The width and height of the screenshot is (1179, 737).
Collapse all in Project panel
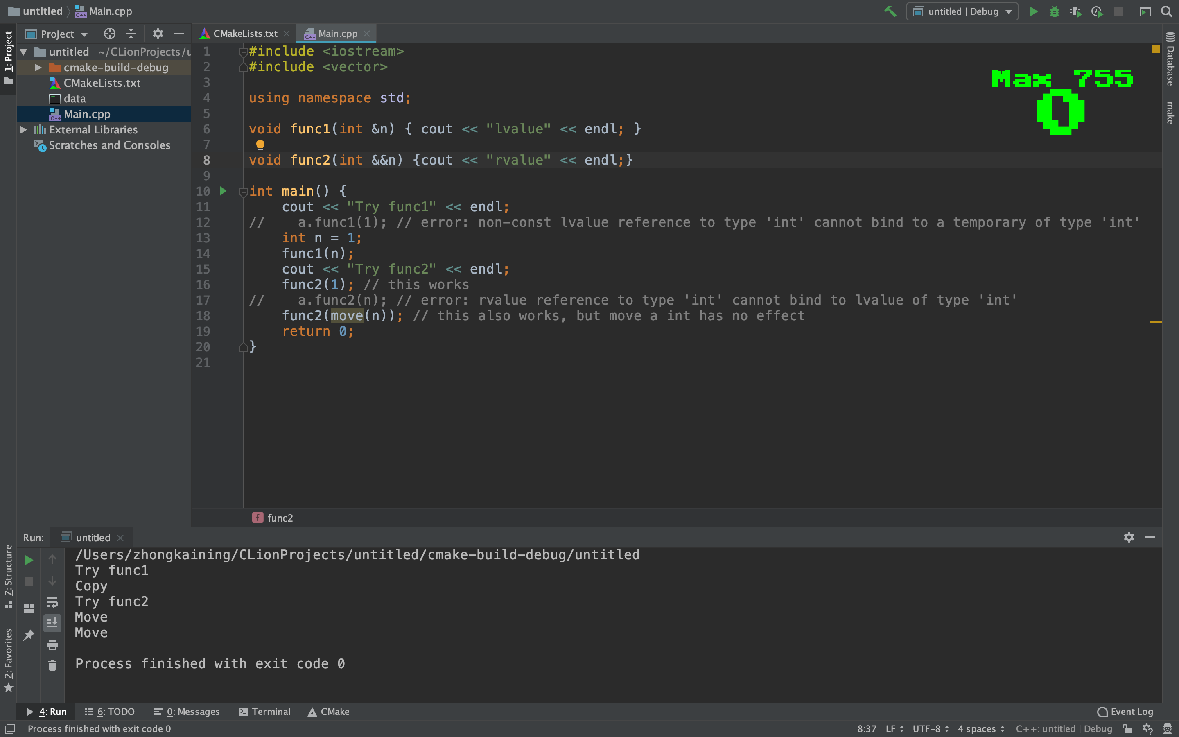point(131,34)
